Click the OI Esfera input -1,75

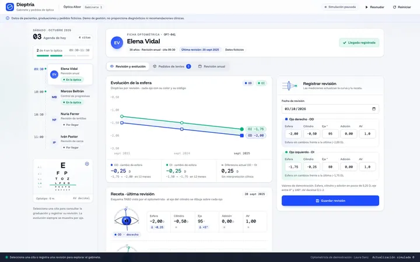pos(293,167)
